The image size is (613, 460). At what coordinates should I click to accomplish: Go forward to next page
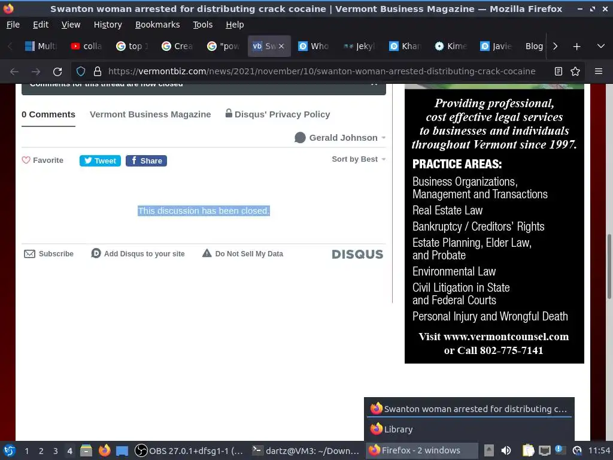pyautogui.click(x=36, y=72)
